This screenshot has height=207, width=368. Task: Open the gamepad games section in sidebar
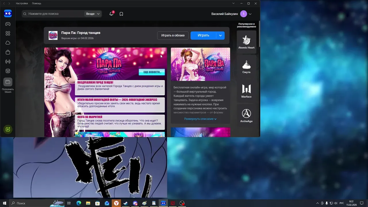click(8, 24)
